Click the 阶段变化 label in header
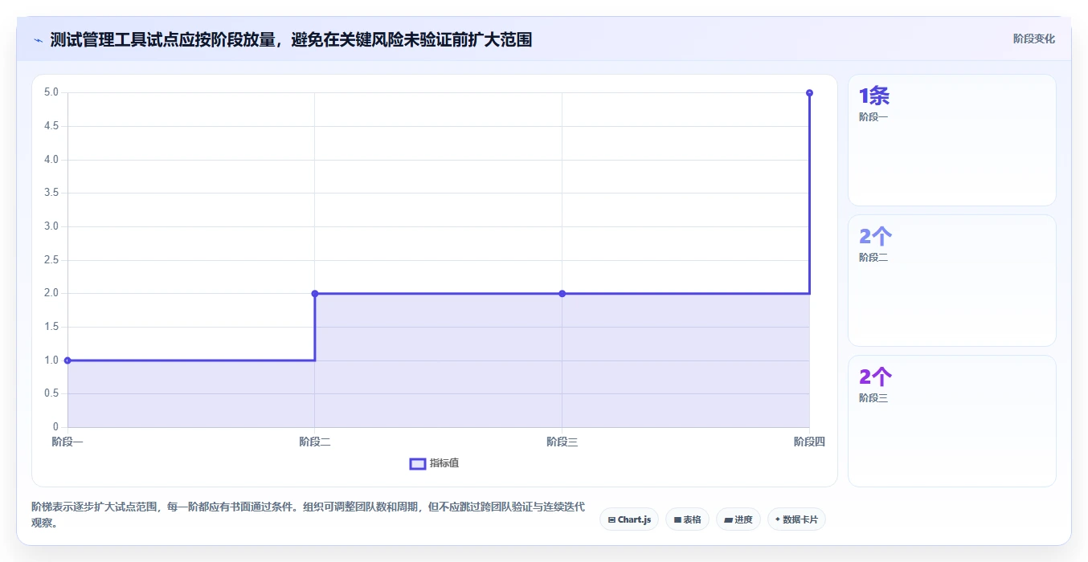Image resolution: width=1088 pixels, height=562 pixels. pyautogui.click(x=1033, y=39)
